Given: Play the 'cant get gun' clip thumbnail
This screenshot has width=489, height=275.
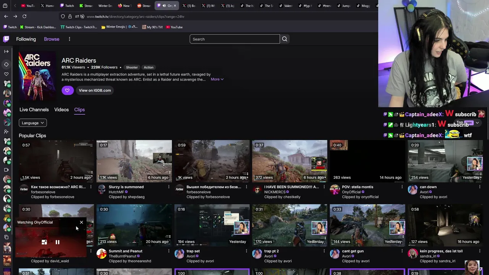Looking at the screenshot, I should coord(368,225).
